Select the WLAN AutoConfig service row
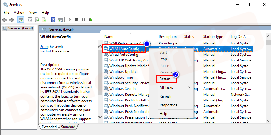The image size is (271, 135). click(178, 49)
